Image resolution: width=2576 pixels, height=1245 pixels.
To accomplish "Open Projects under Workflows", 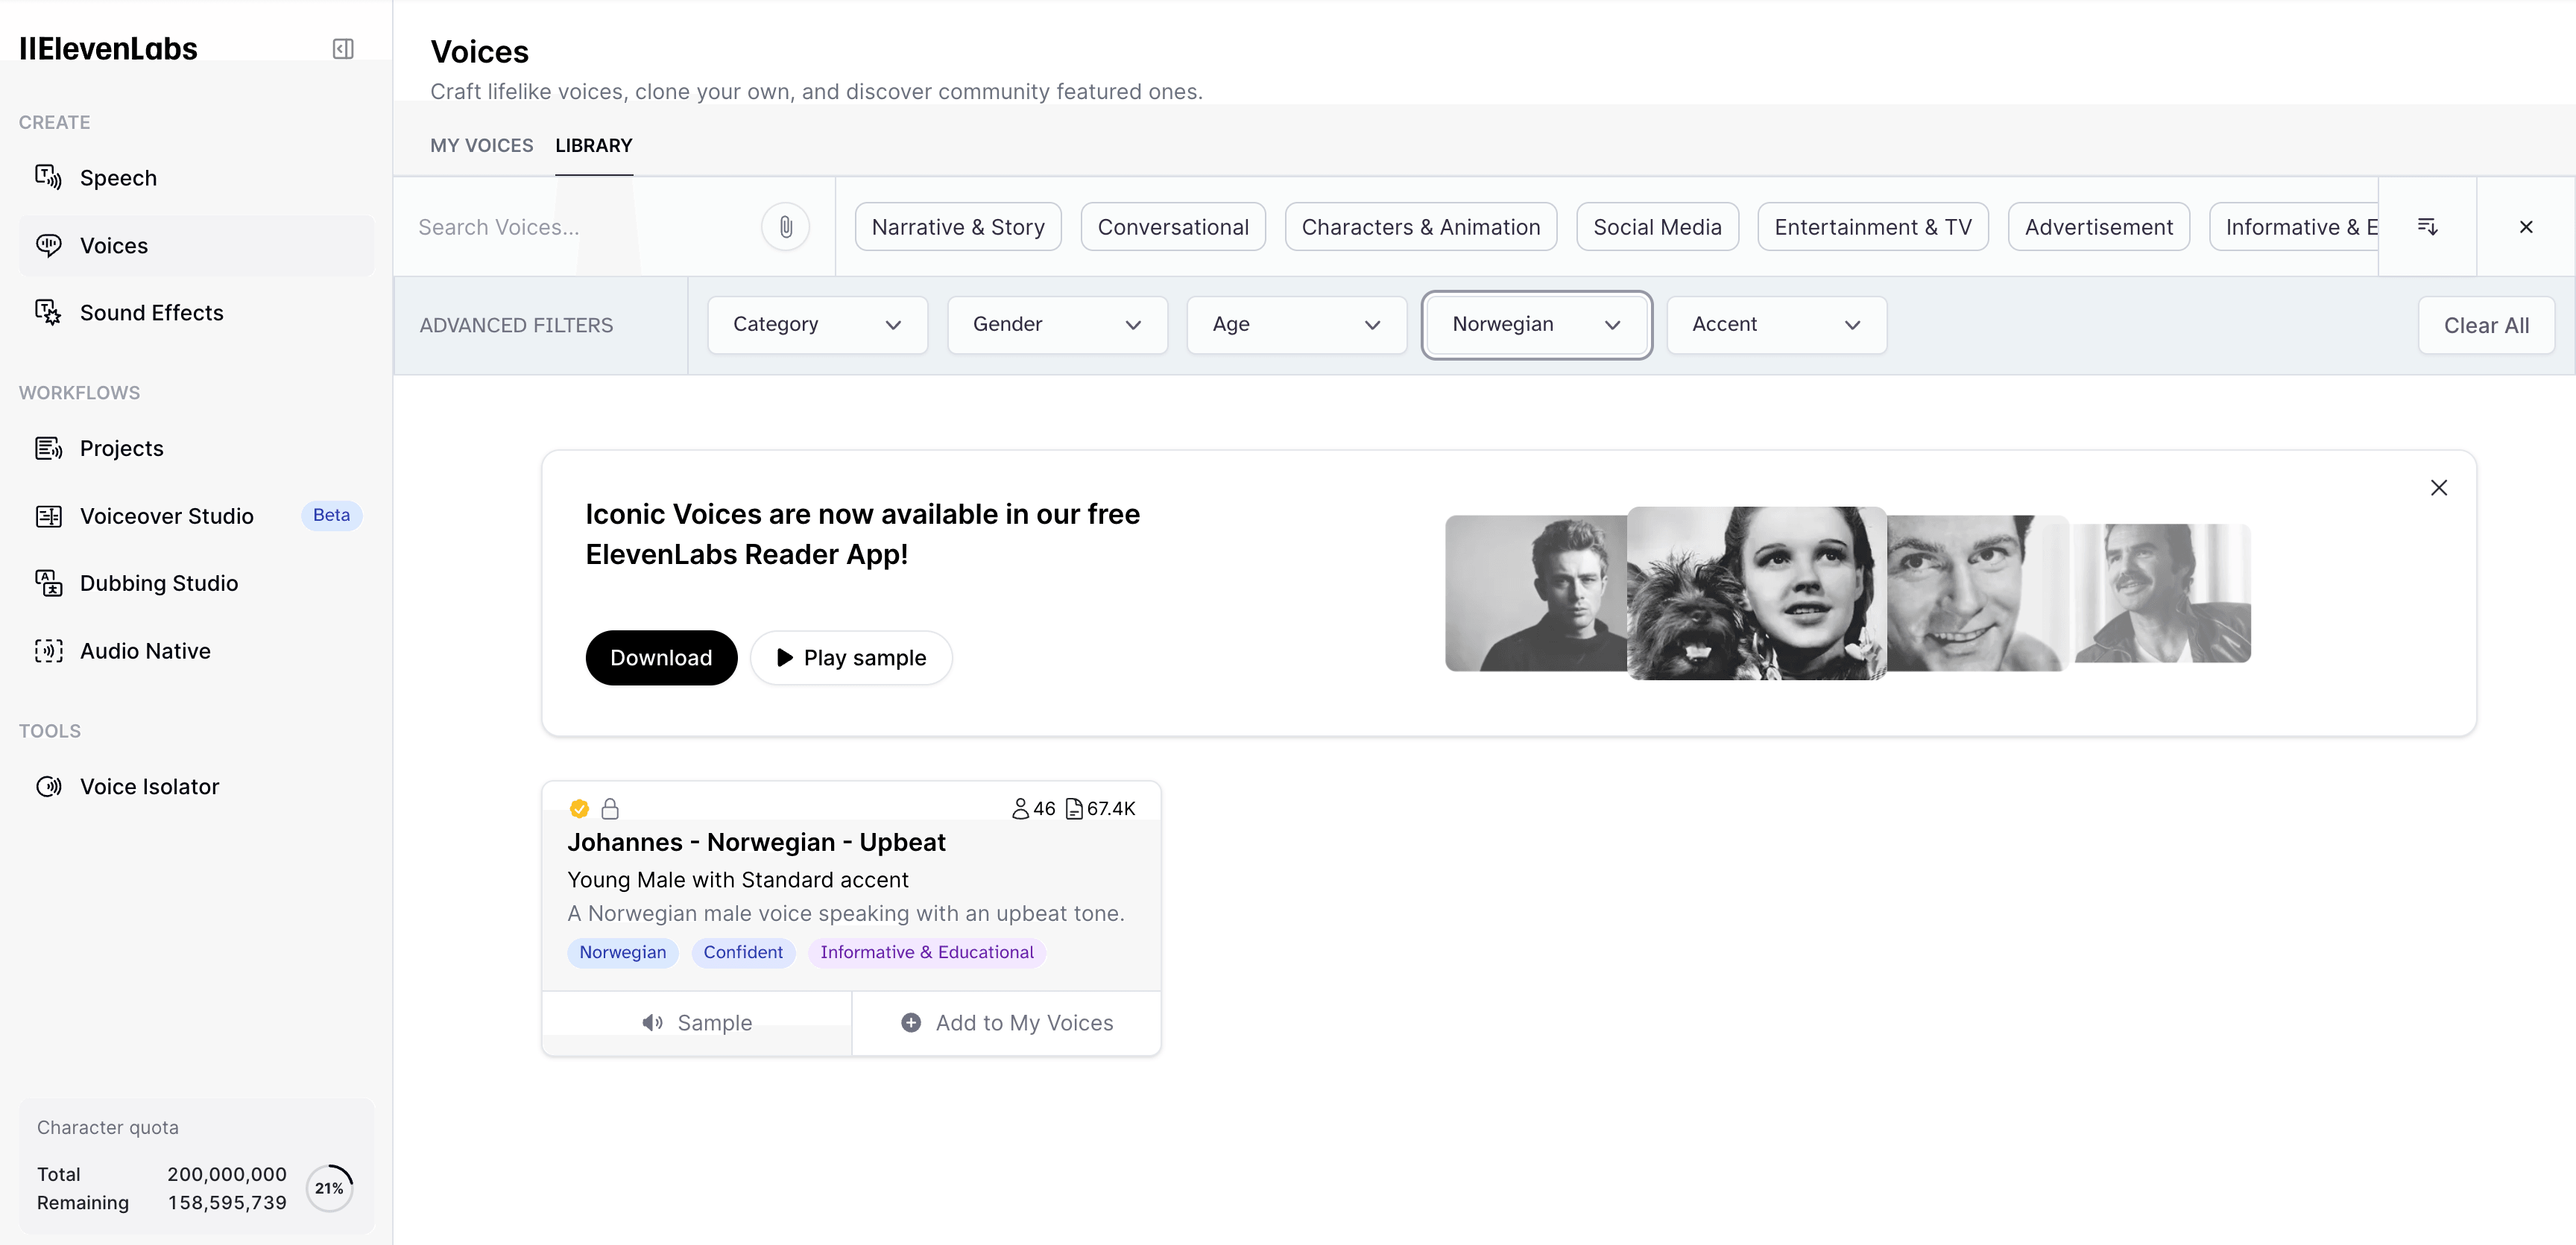I will [x=121, y=448].
